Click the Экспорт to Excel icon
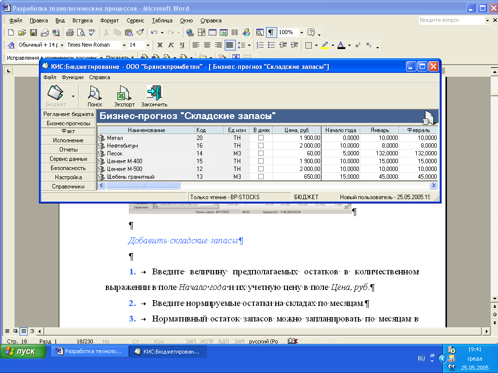The width and height of the screenshot is (498, 373). pos(124,96)
